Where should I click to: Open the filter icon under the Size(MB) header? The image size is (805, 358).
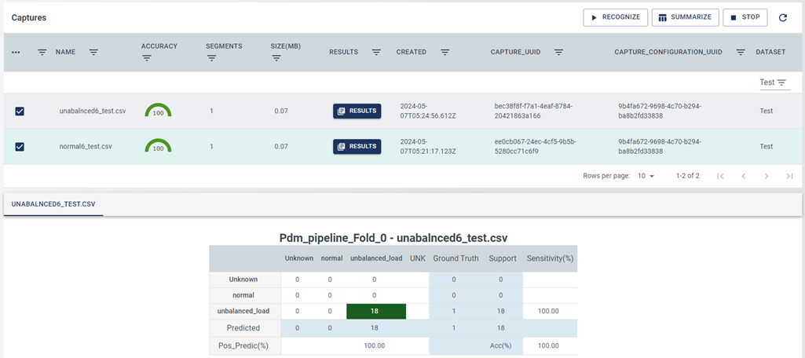tap(276, 58)
